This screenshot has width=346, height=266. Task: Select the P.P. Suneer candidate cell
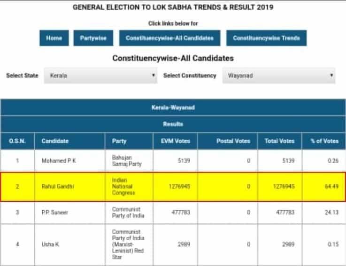(x=69, y=212)
